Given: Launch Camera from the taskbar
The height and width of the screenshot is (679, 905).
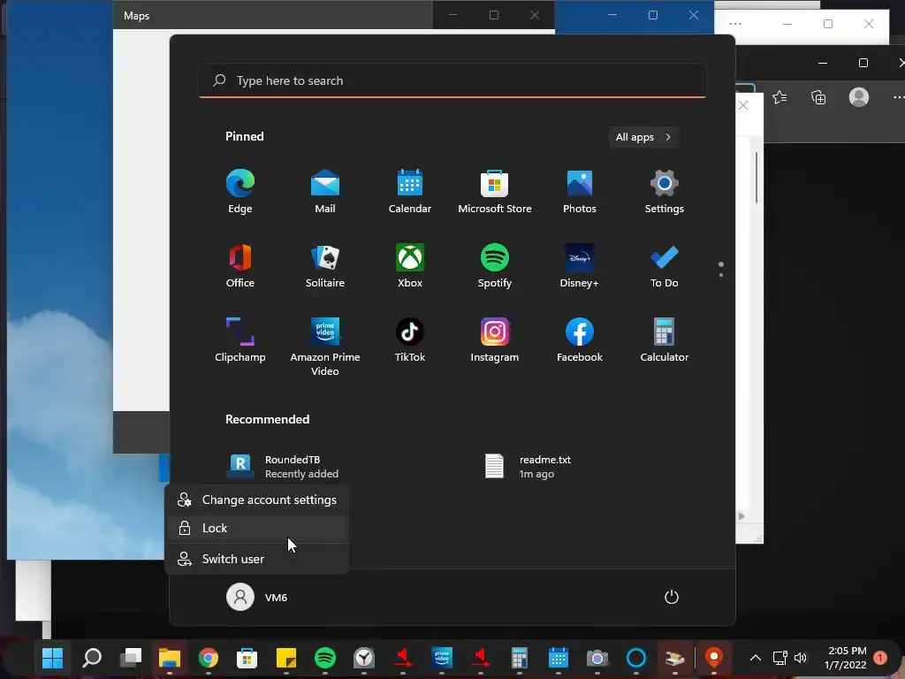Looking at the screenshot, I should click(x=597, y=658).
